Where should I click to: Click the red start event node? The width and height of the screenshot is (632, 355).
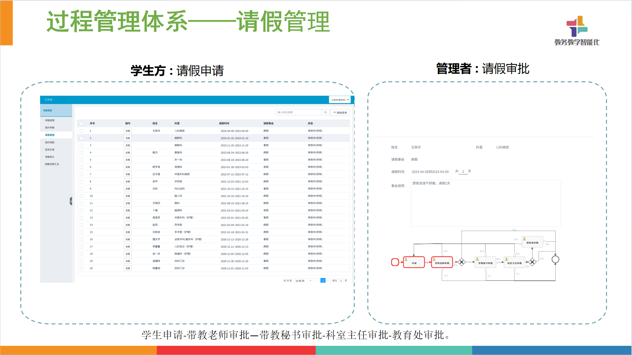[x=395, y=262]
